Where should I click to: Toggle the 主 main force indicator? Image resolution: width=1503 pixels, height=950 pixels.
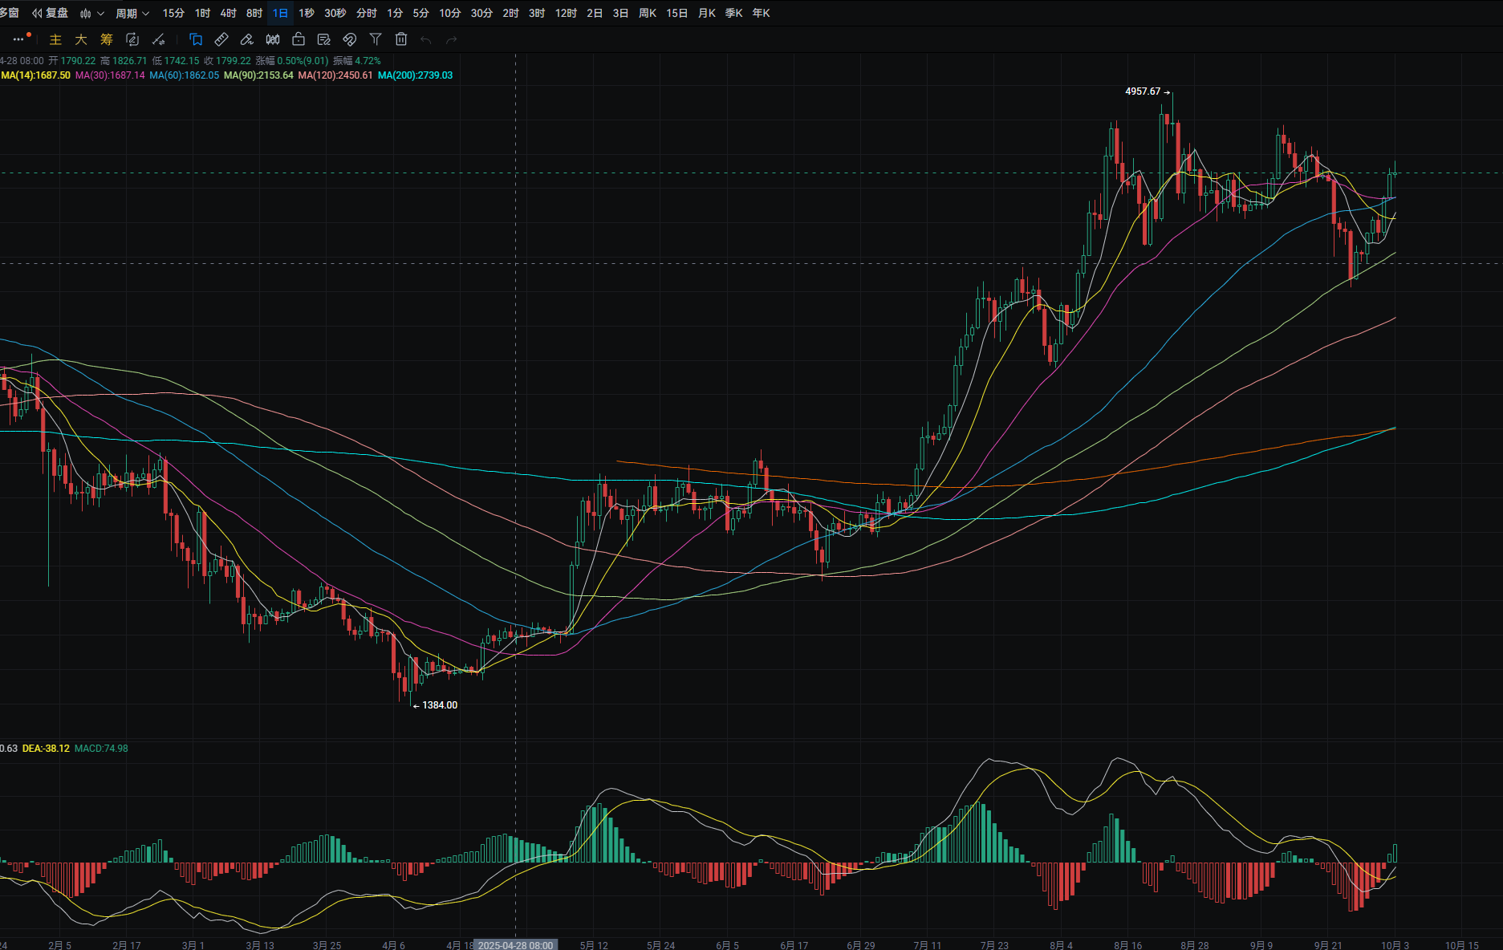click(55, 39)
